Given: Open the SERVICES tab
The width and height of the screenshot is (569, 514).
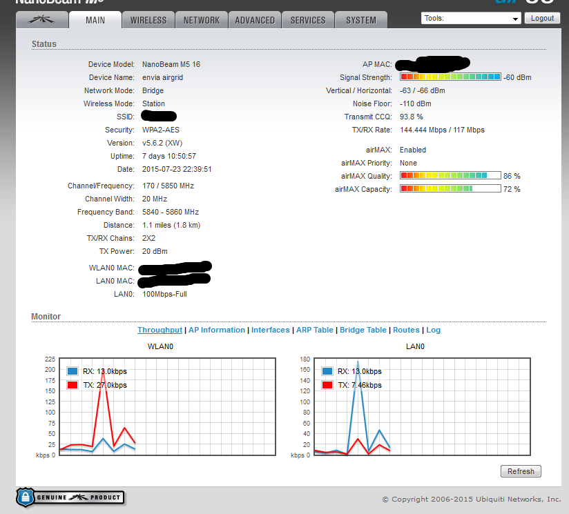Looking at the screenshot, I should (x=308, y=20).
